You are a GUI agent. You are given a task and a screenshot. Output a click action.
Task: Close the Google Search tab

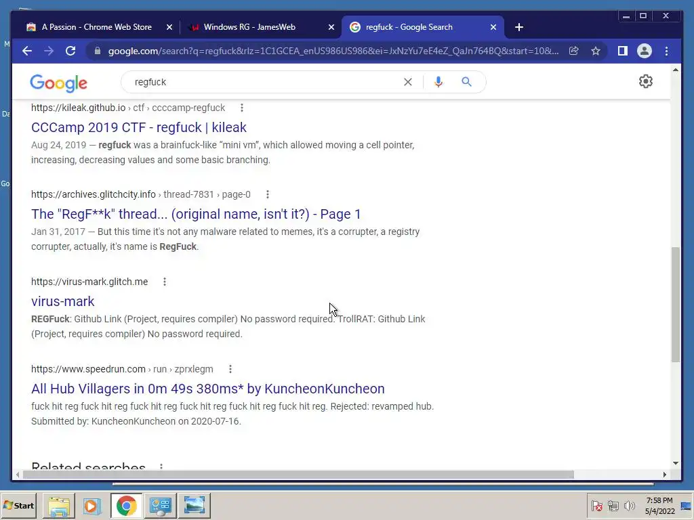click(x=493, y=27)
